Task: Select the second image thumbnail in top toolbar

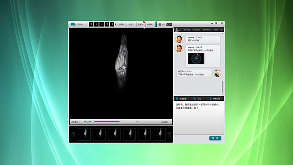Action: [96, 24]
